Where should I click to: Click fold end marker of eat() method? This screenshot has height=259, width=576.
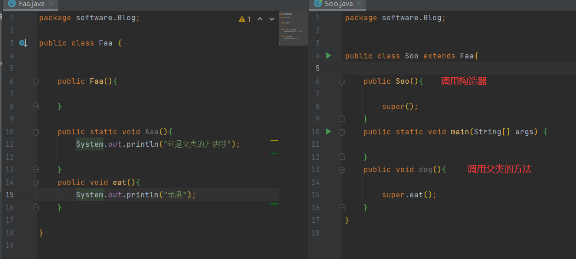36,207
